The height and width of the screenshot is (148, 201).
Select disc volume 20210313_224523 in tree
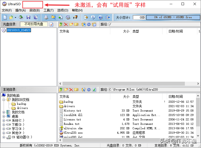coord(19,30)
